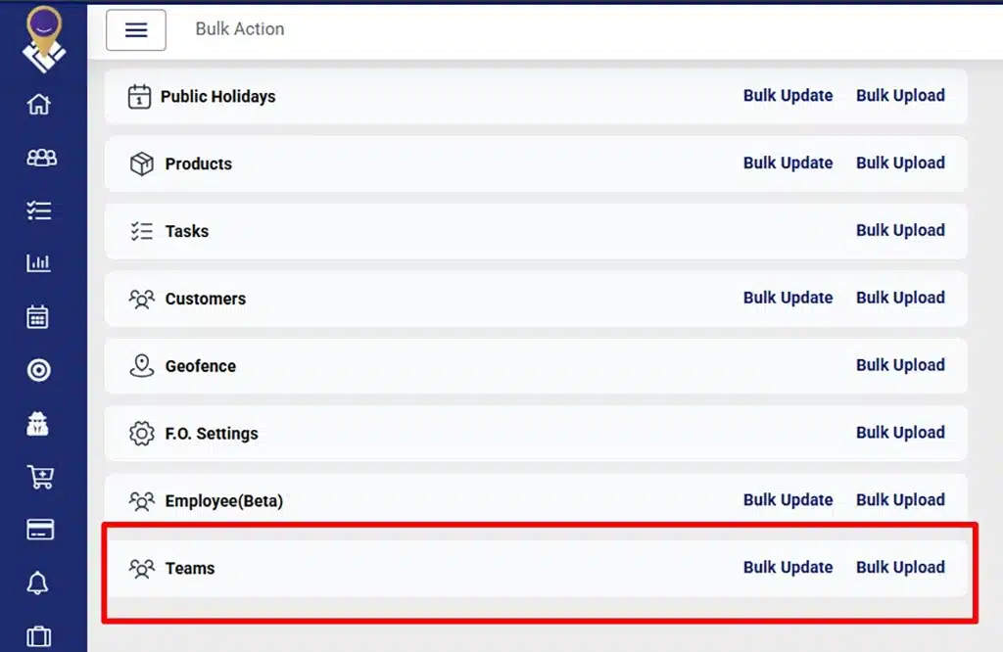Image resolution: width=1003 pixels, height=652 pixels.
Task: Open the orders shopping cart icon
Action: (39, 476)
